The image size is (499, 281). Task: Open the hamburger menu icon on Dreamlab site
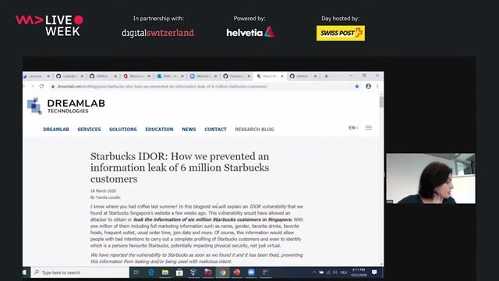(369, 128)
